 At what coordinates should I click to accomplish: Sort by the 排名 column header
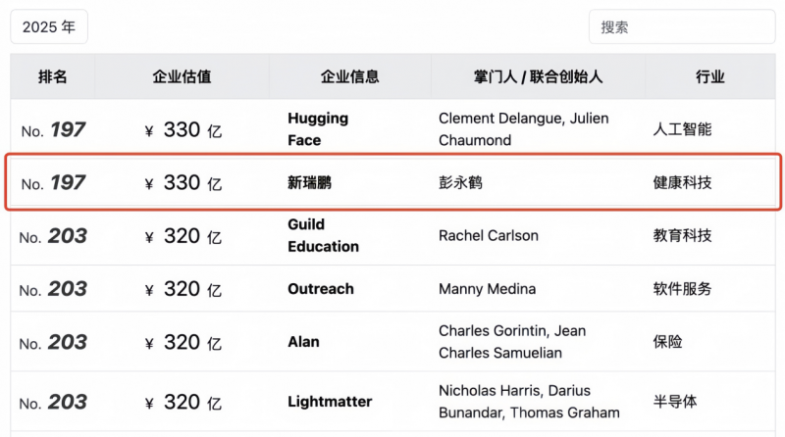[x=53, y=76]
